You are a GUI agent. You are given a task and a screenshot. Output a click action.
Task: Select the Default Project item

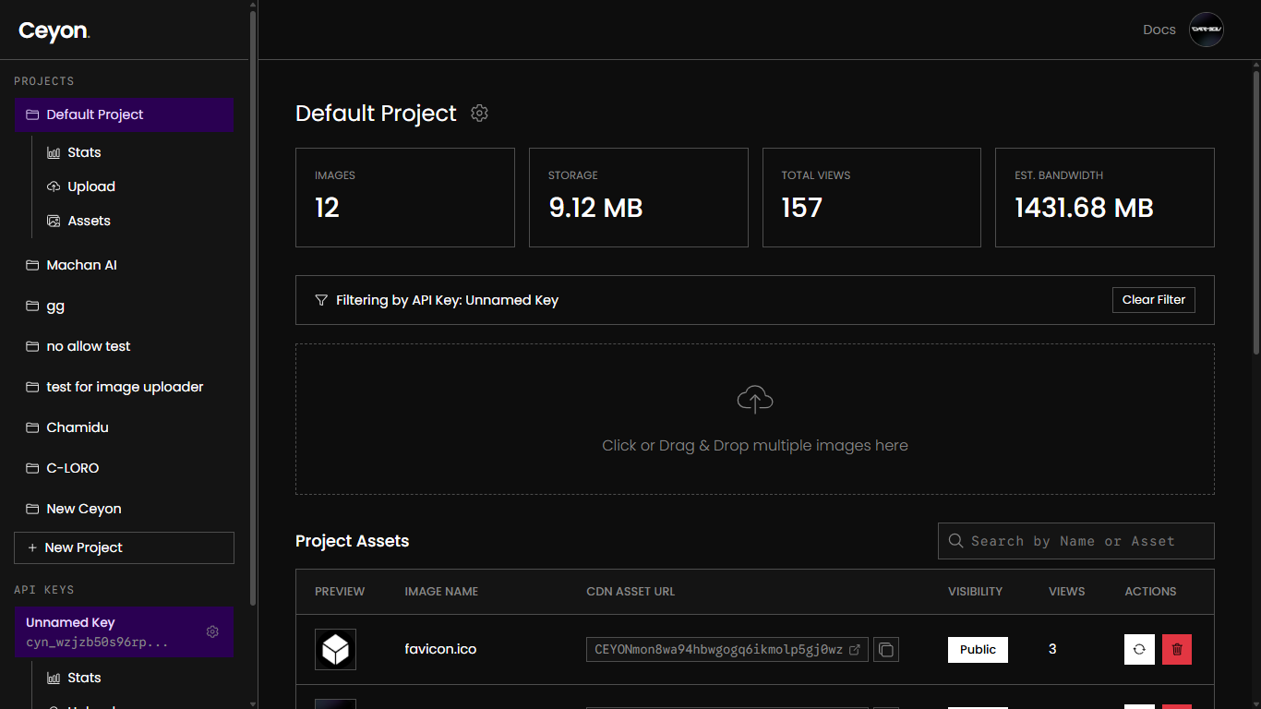pos(124,114)
